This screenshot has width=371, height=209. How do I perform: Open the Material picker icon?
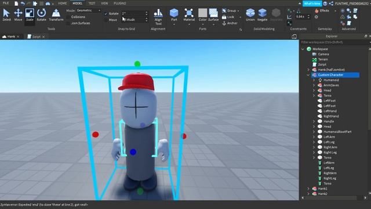click(x=189, y=13)
